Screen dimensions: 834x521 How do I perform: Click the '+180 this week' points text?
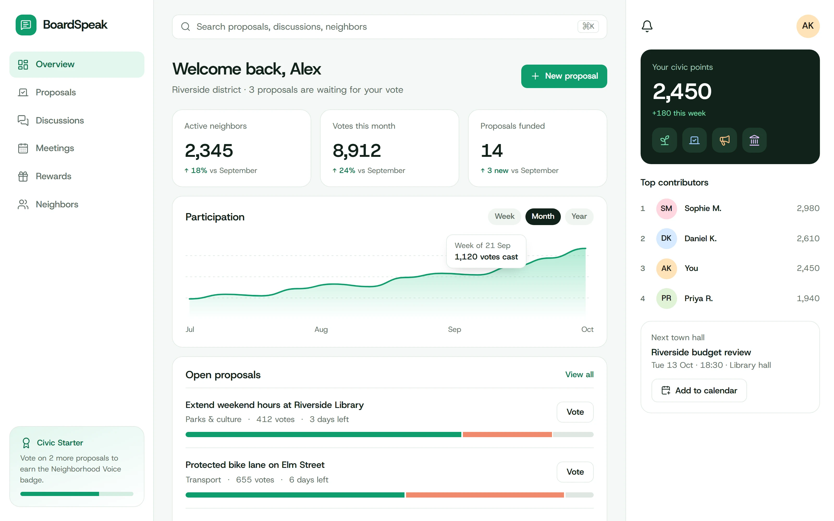pos(679,113)
